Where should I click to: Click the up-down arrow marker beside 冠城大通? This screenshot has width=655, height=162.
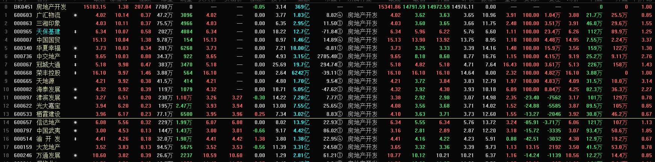click(76, 65)
